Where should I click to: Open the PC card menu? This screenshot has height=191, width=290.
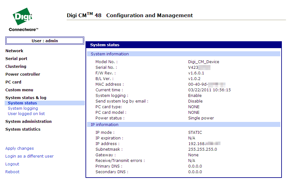[13, 82]
